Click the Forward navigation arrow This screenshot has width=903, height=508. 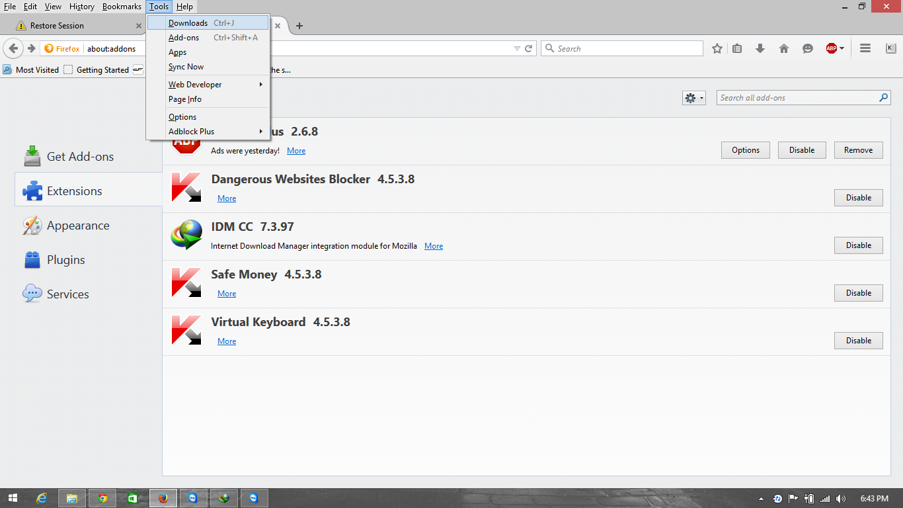(31, 48)
